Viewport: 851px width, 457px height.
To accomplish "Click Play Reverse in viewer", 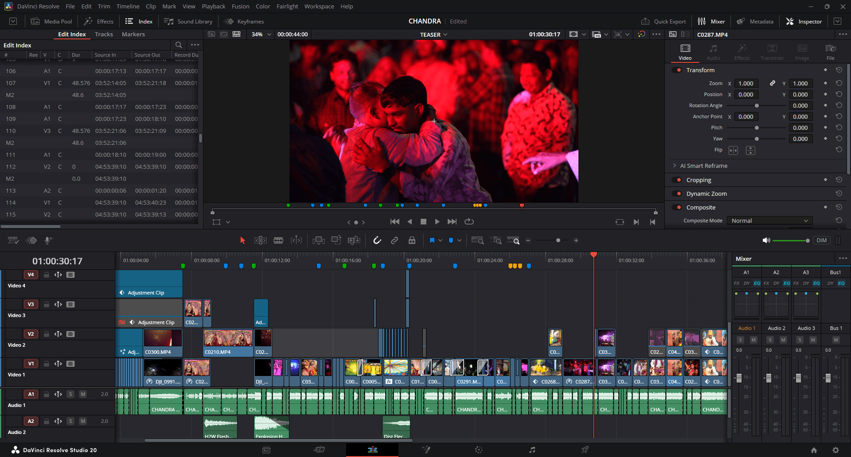I will click(x=410, y=221).
